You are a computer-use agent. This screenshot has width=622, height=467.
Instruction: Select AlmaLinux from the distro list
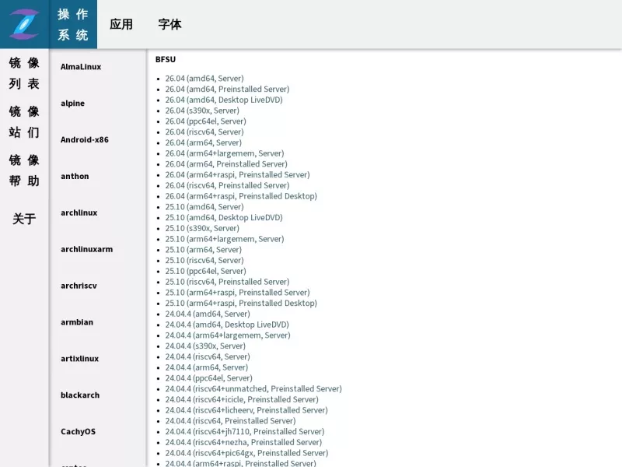81,67
